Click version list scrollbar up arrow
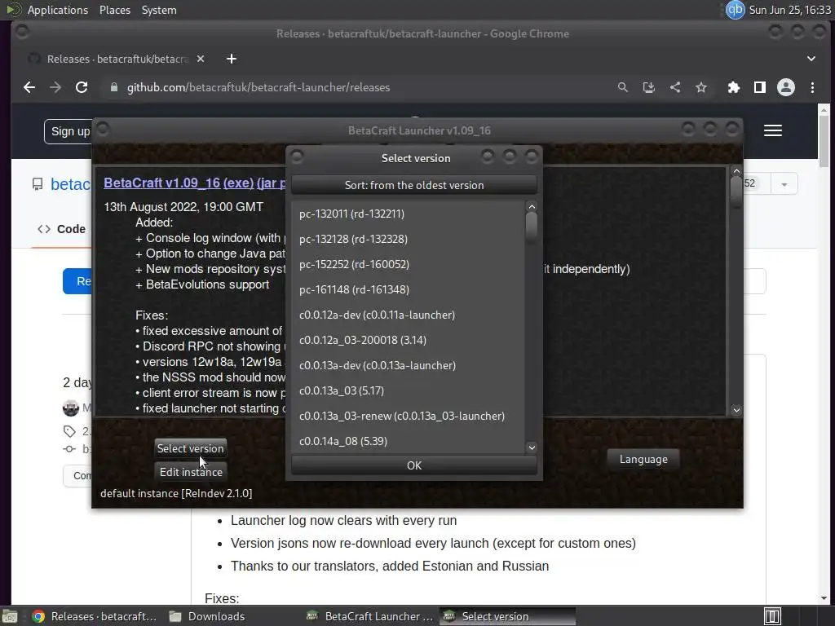 pyautogui.click(x=532, y=206)
